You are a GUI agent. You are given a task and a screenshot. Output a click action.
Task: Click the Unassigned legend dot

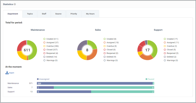pos(38,79)
